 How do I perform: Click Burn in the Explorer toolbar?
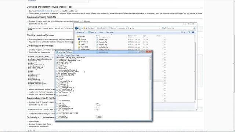(101, 32)
